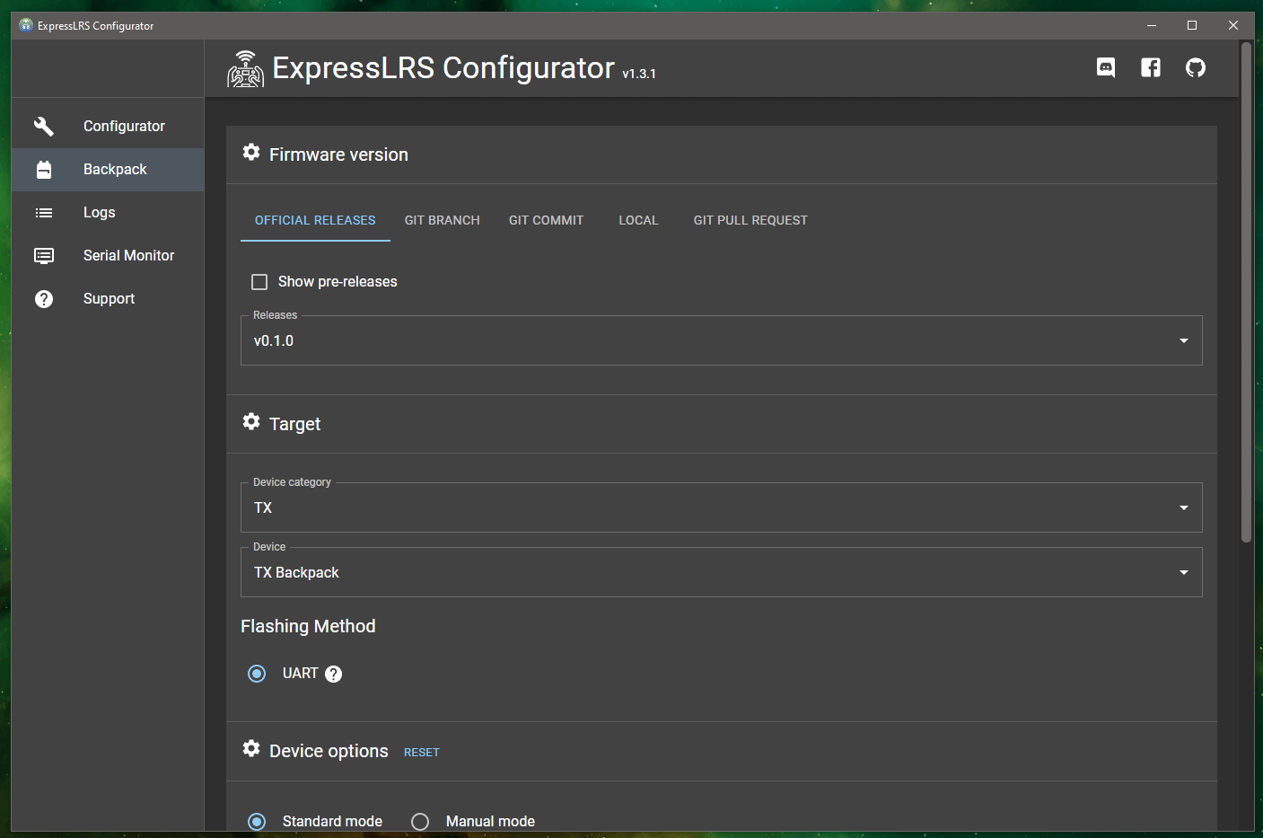Select Manual mode radio button
The height and width of the screenshot is (838, 1263).
click(x=420, y=822)
